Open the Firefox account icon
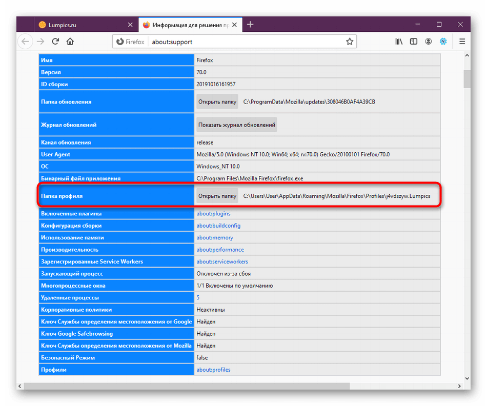The height and width of the screenshot is (406, 487). tap(429, 42)
